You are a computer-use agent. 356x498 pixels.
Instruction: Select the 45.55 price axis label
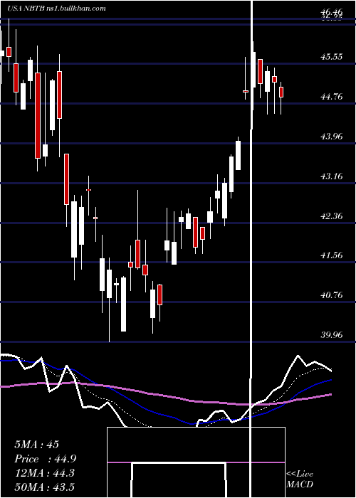pos(332,57)
